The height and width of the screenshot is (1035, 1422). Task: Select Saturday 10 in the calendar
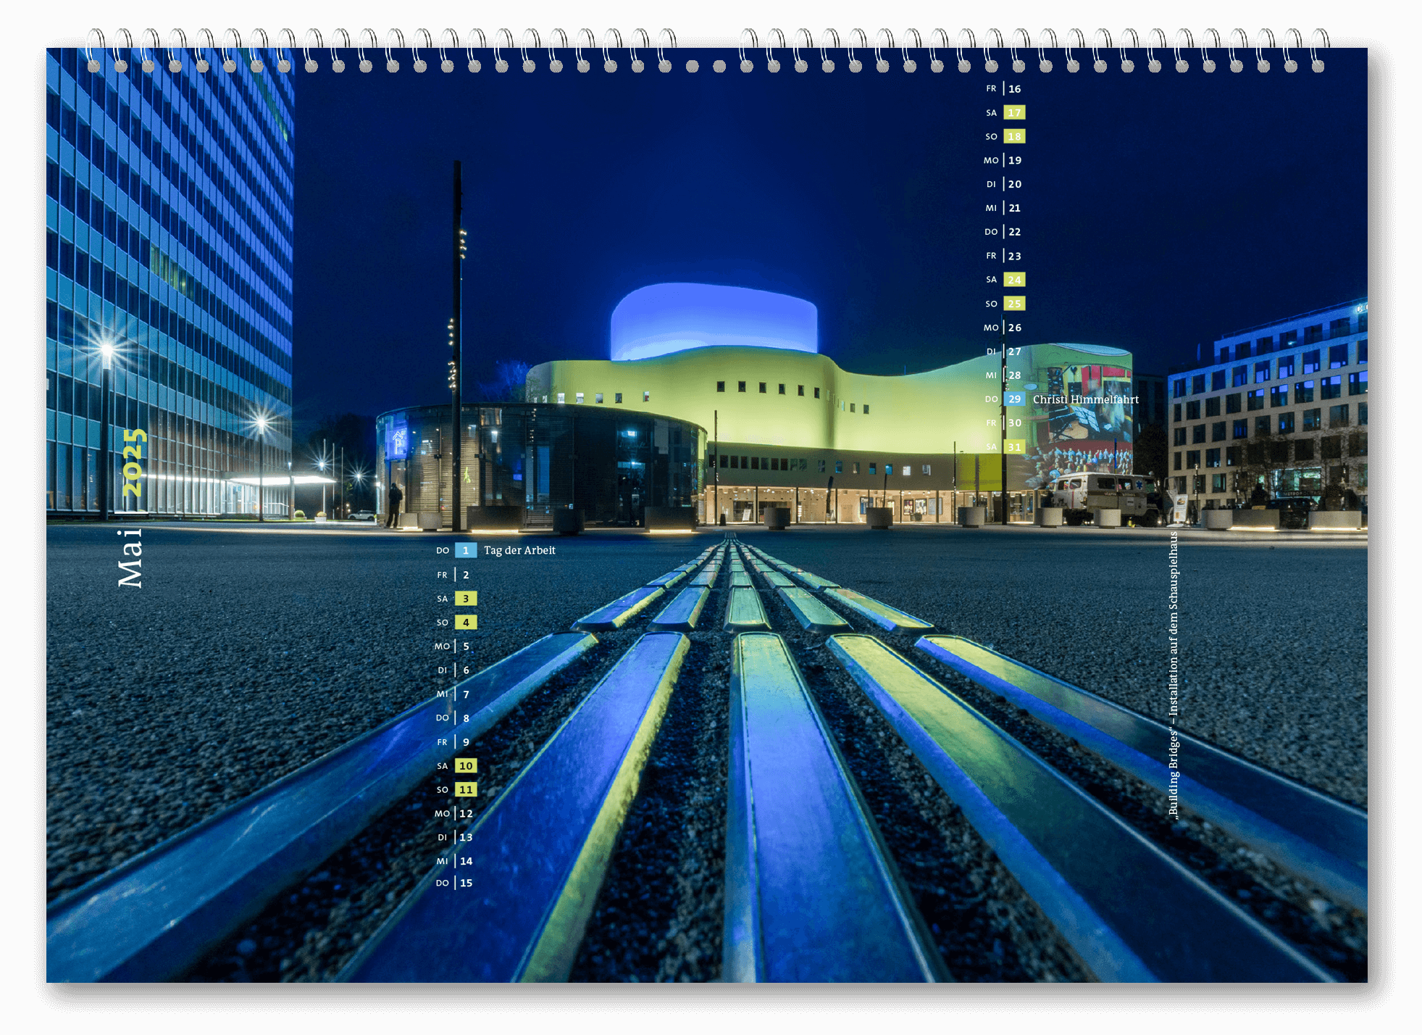(x=466, y=766)
